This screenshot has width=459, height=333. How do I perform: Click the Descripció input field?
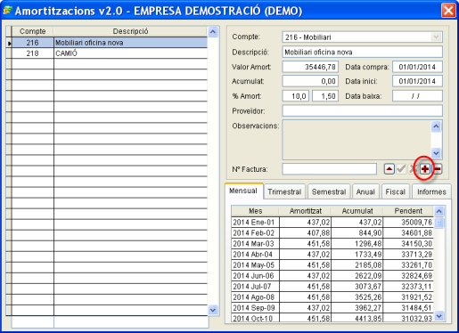(x=362, y=52)
